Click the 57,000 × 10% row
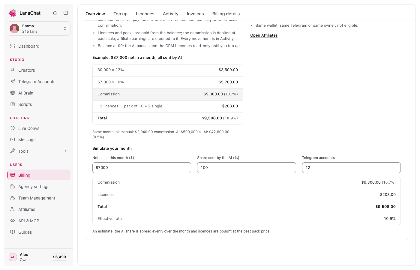 tap(168, 82)
